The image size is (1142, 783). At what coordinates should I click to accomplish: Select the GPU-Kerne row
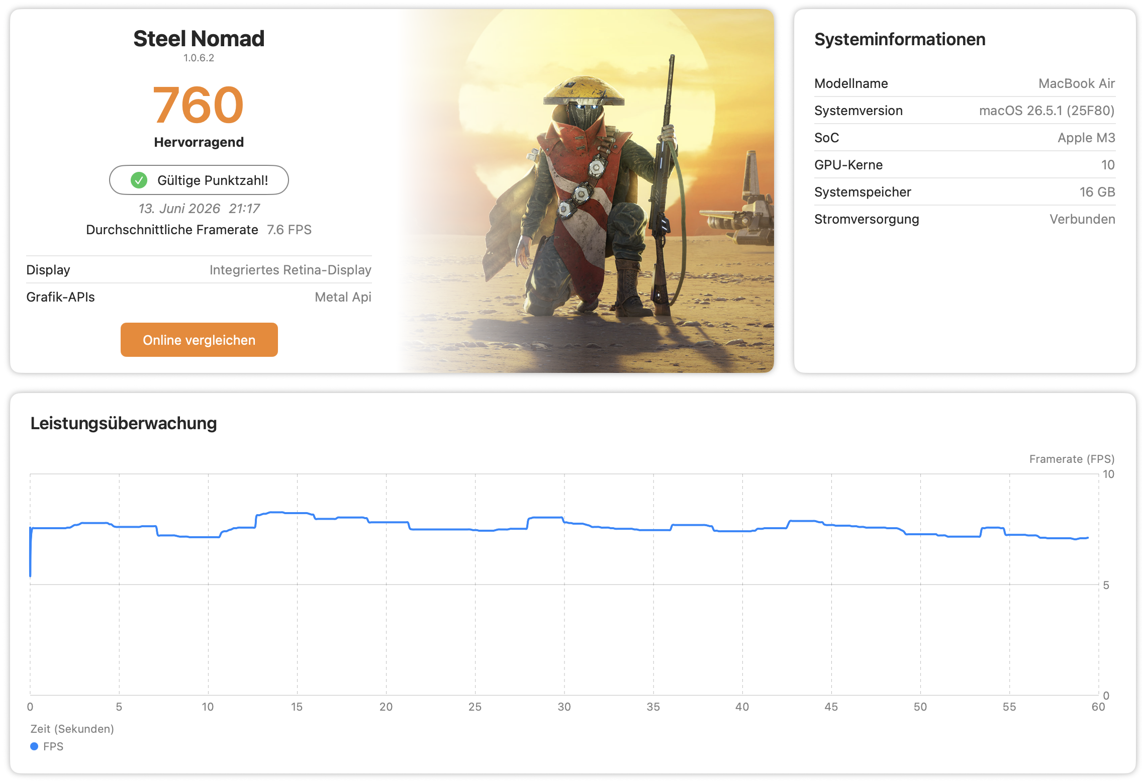965,165
